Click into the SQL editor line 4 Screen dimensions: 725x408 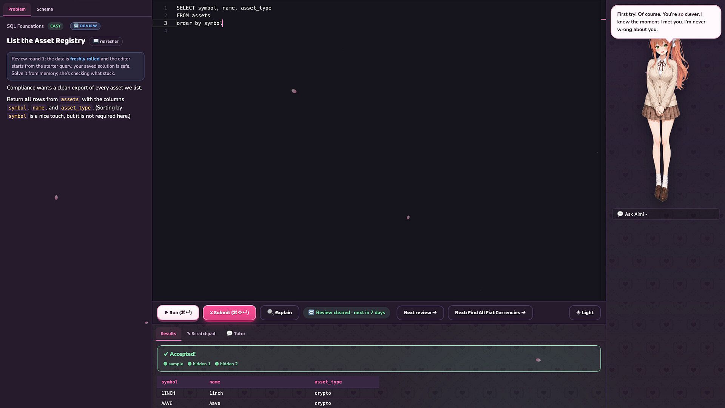pyautogui.click(x=378, y=31)
